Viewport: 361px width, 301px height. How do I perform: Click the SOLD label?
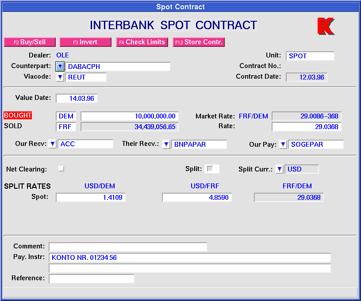13,126
